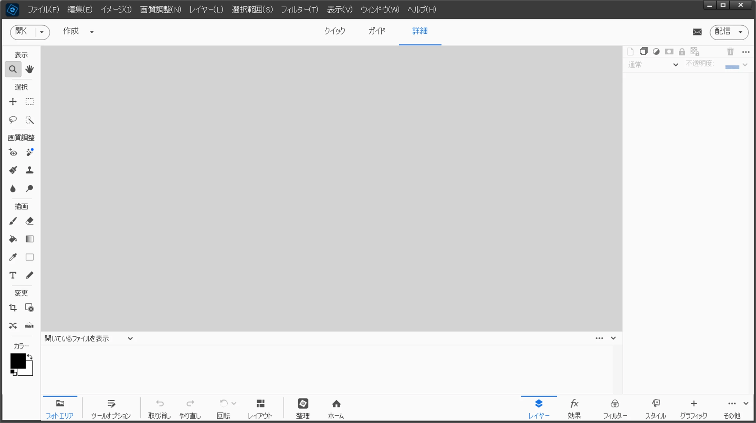
Task: Select the Lasso tool
Action: pos(13,119)
